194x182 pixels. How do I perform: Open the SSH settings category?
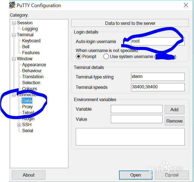[x=27, y=125]
